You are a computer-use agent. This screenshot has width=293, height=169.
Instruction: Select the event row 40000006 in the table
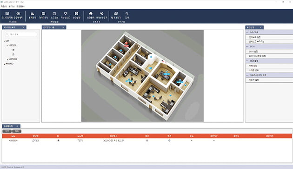point(147,141)
